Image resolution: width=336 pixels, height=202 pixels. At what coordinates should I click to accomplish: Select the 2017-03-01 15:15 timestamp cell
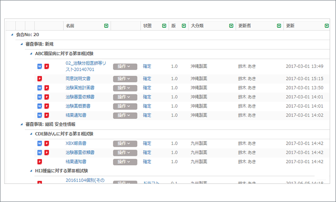[304, 79]
